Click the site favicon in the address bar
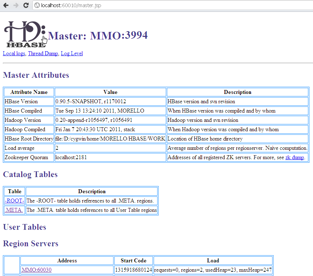Viewport: 313px width, 276px height. coord(37,5)
